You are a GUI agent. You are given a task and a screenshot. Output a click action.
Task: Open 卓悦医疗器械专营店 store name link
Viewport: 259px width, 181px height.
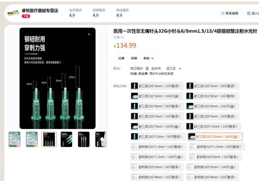click(40, 11)
